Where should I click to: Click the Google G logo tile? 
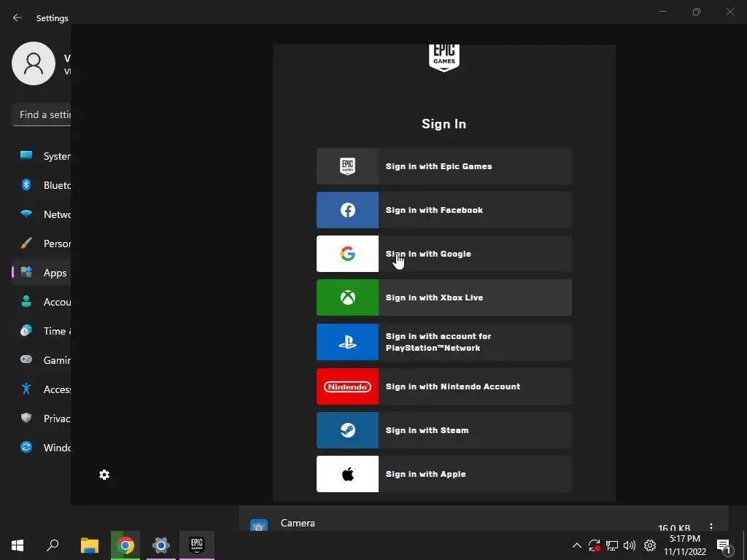point(348,254)
